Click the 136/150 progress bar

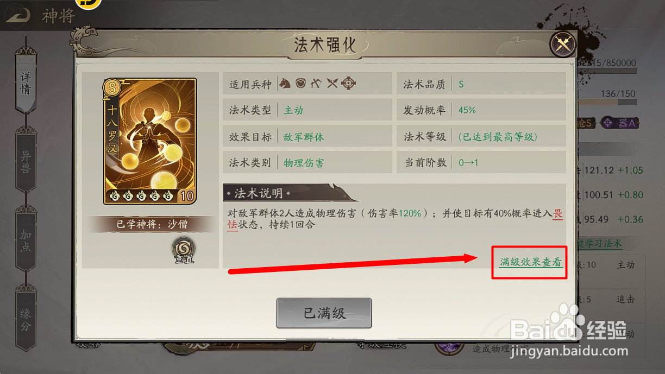pos(607,98)
